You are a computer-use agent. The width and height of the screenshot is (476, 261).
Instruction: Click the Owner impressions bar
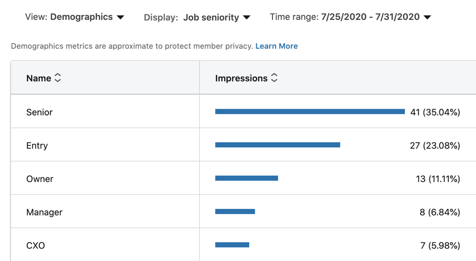click(x=246, y=178)
